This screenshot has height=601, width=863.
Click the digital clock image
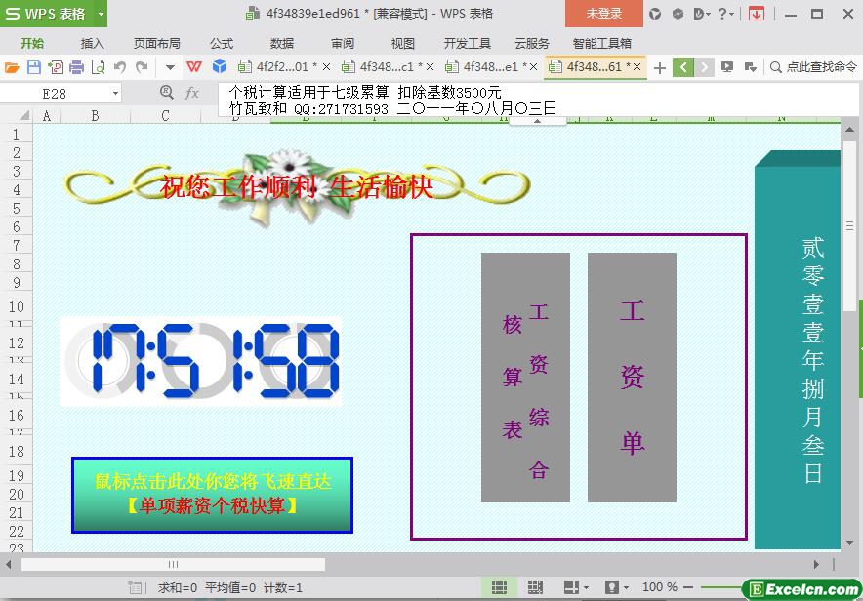[200, 361]
